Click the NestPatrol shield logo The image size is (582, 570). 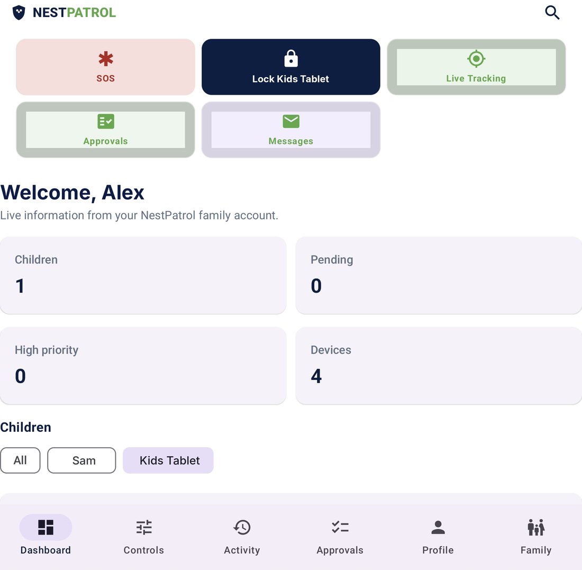(x=19, y=13)
